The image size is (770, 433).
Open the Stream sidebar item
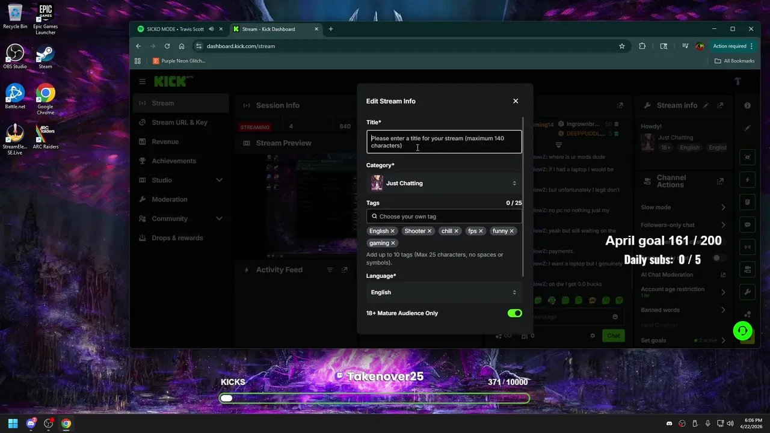pos(181,103)
